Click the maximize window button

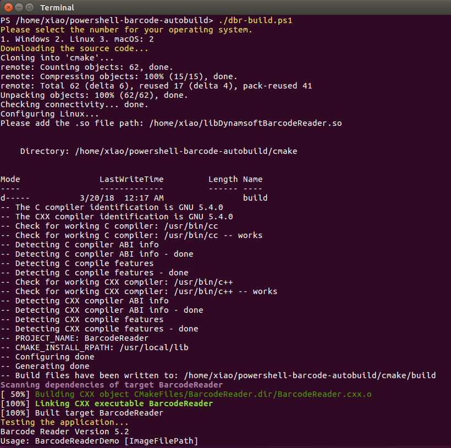(x=28, y=7)
